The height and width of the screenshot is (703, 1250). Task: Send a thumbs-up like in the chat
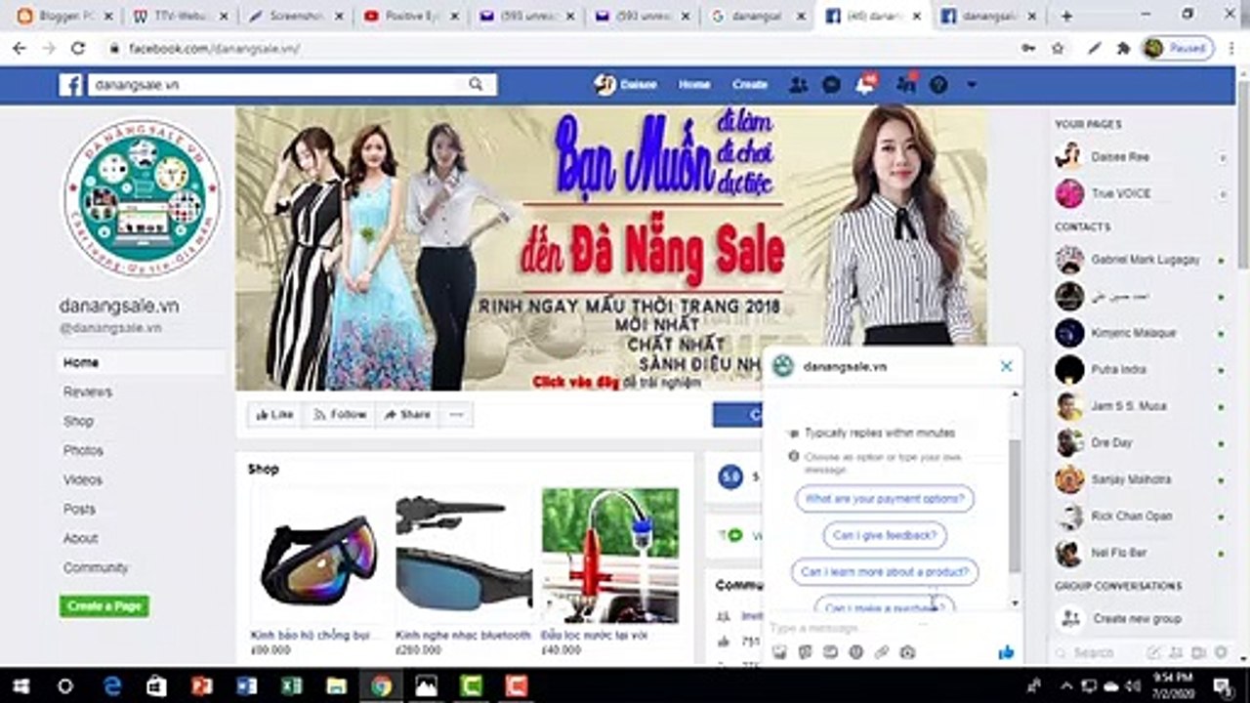point(1006,652)
